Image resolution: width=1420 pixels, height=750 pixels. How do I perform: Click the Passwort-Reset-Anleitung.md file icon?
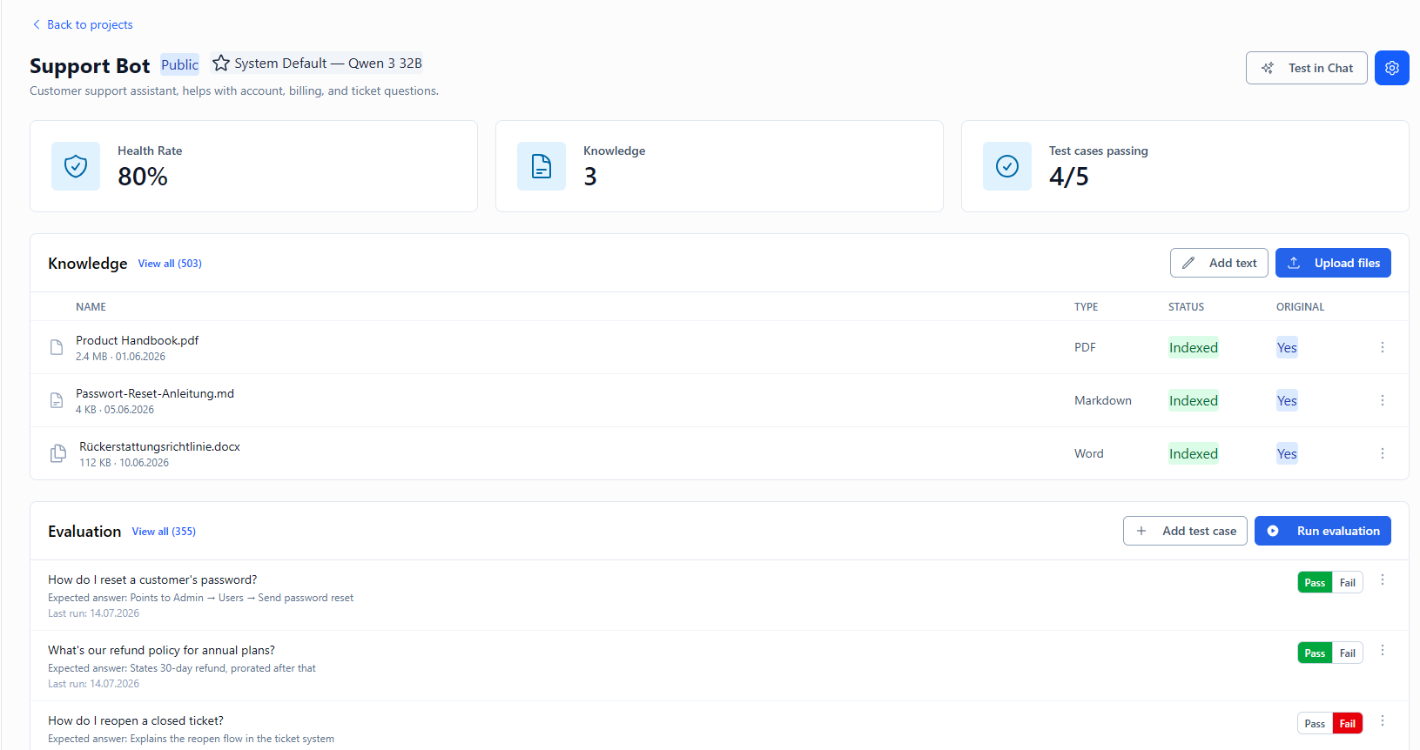coord(57,401)
